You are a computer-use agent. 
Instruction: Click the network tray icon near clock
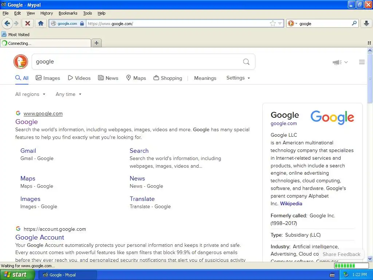click(346, 275)
